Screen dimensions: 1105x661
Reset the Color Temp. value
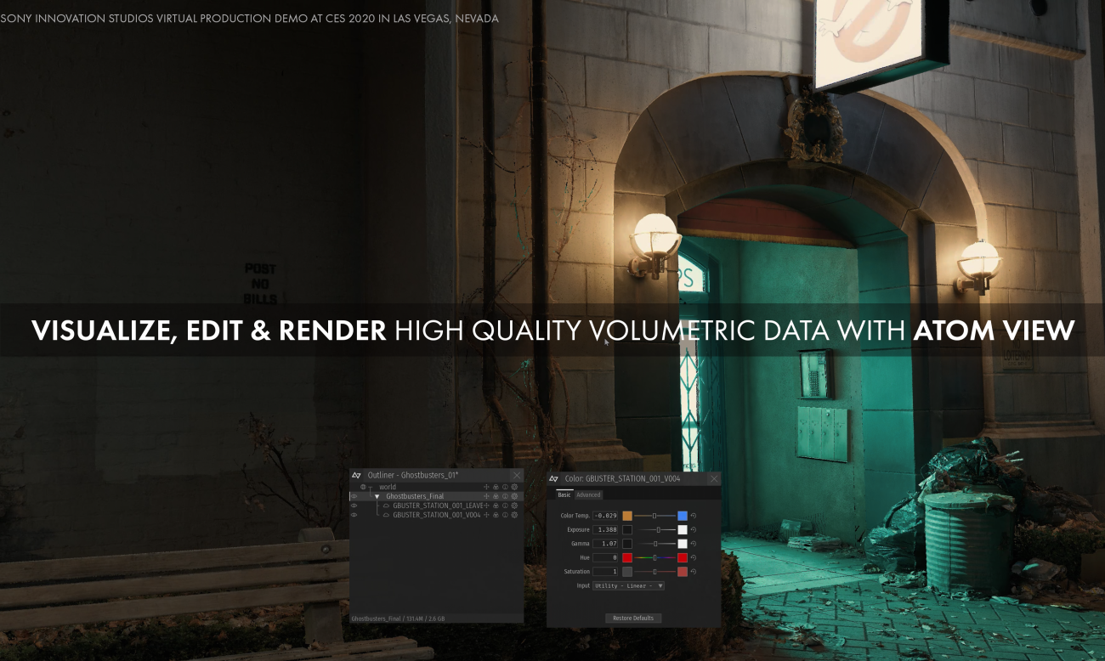pos(694,516)
